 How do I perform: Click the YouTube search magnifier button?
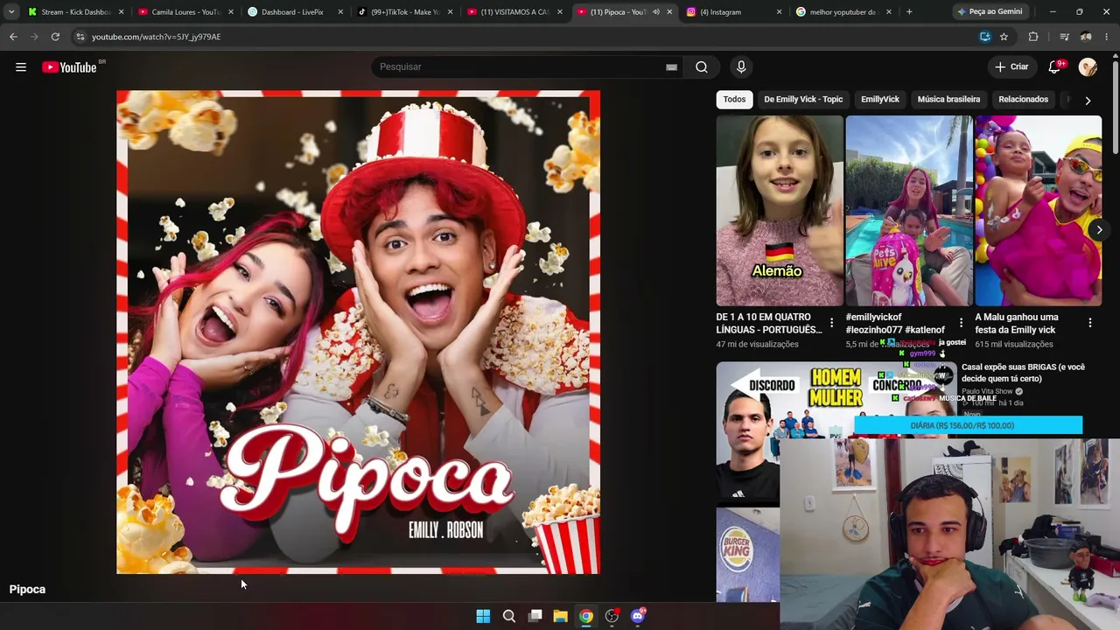(702, 67)
